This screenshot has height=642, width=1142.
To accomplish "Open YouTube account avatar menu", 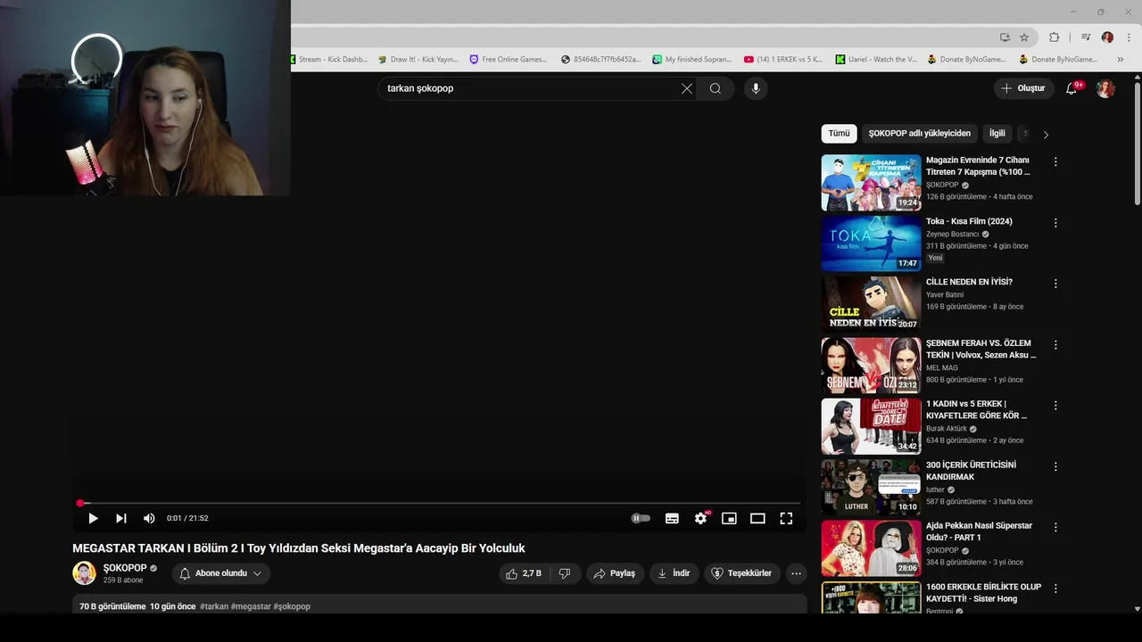I will (x=1105, y=88).
